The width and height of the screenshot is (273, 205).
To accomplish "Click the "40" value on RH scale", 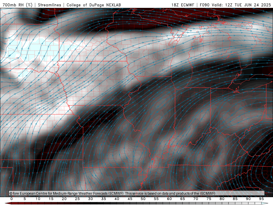I will coord(117,199).
